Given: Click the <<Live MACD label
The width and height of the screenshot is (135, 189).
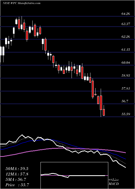Looking at the screenshot, I should (x=114, y=182).
